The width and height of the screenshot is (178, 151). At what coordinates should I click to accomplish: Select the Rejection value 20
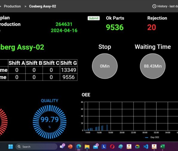pos(152,27)
